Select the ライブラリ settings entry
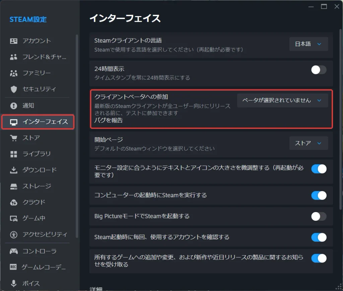Image resolution: width=343 pixels, height=291 pixels. click(x=38, y=154)
